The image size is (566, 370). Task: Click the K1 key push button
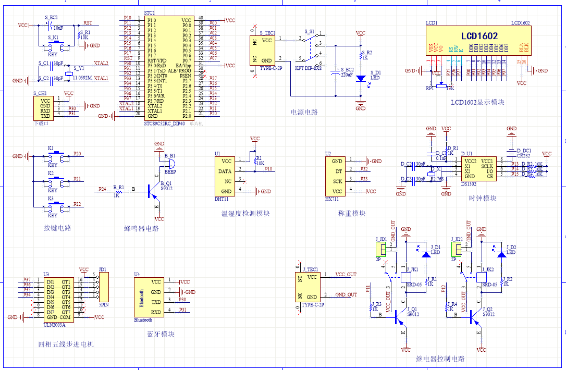tap(56, 155)
